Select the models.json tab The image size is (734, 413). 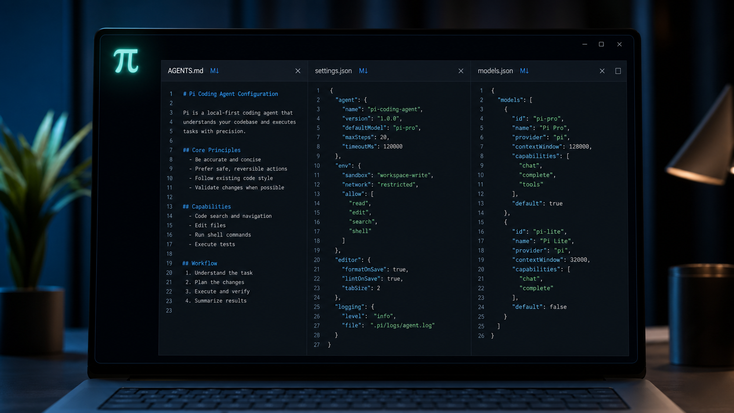[495, 71]
